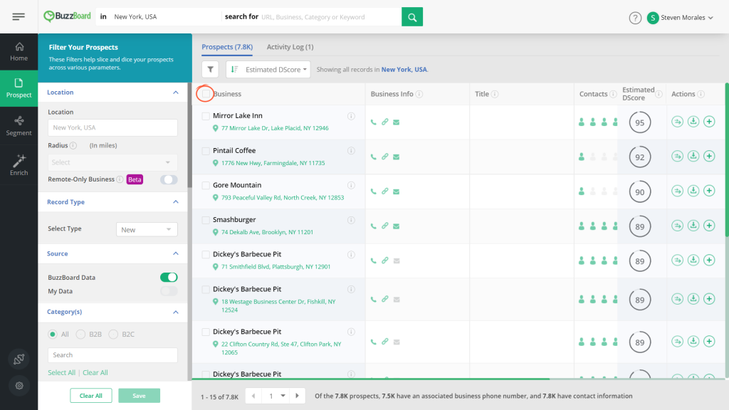This screenshot has height=410, width=729.
Task: Click Clear All button at panel bottom
Action: [x=90, y=396]
